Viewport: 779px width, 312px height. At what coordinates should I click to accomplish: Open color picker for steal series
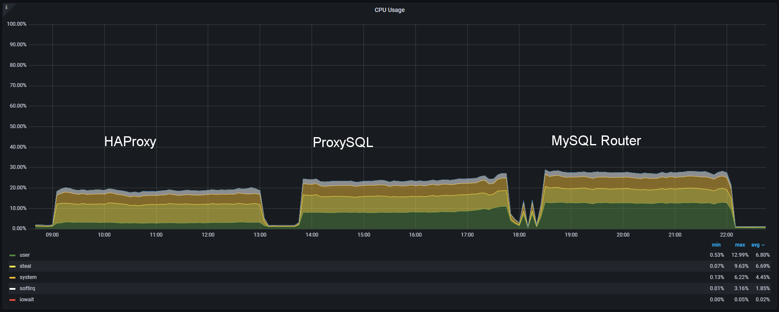[12, 267]
